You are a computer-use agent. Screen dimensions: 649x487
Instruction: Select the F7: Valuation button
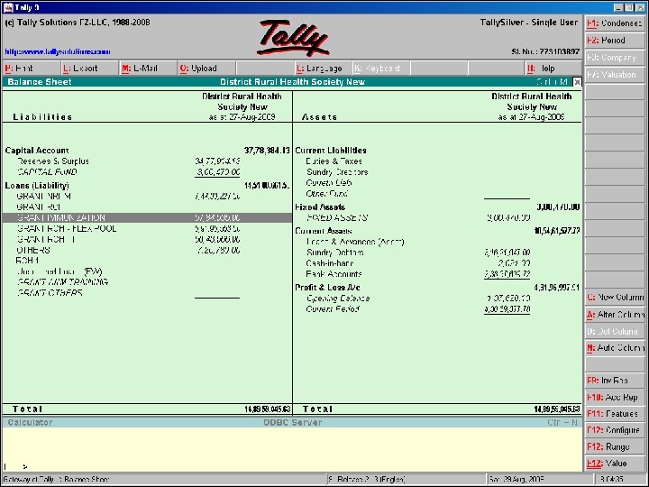[615, 75]
